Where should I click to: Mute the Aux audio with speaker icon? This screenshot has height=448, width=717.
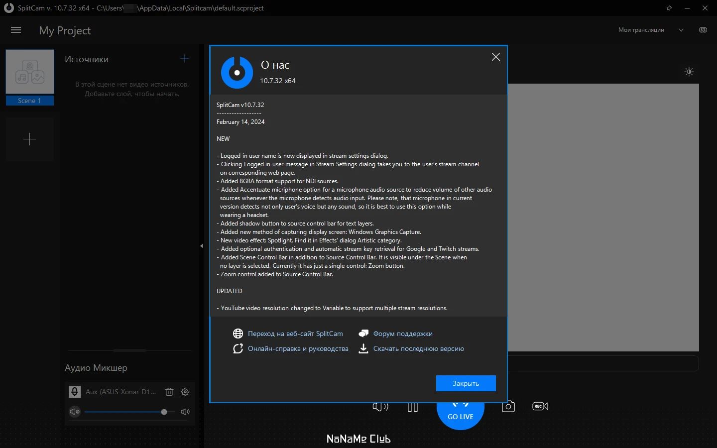click(x=75, y=412)
